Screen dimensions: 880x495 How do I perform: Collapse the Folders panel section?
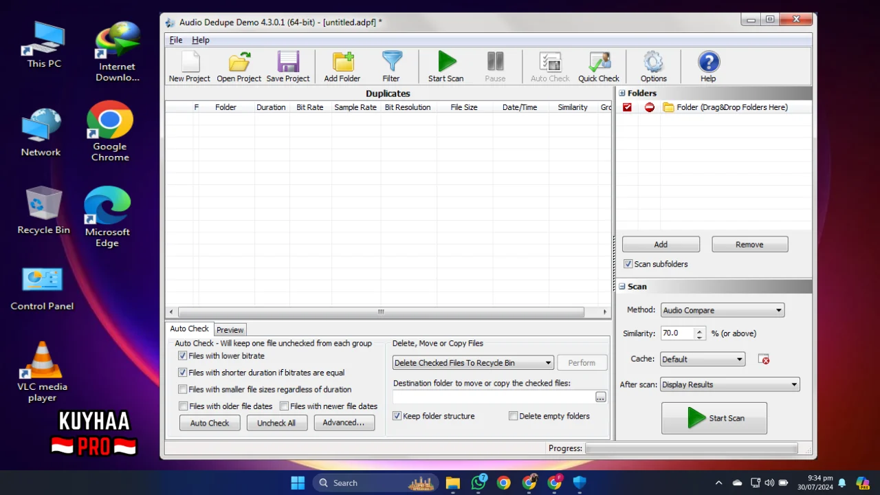[x=622, y=93]
